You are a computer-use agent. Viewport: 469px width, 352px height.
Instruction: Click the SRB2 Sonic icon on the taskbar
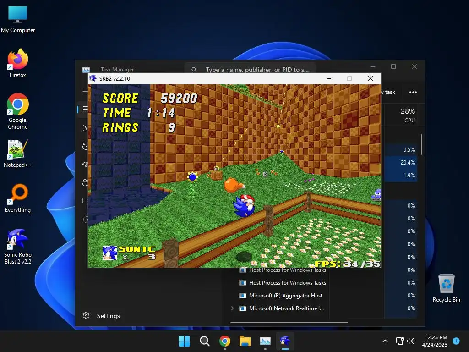pos(285,341)
